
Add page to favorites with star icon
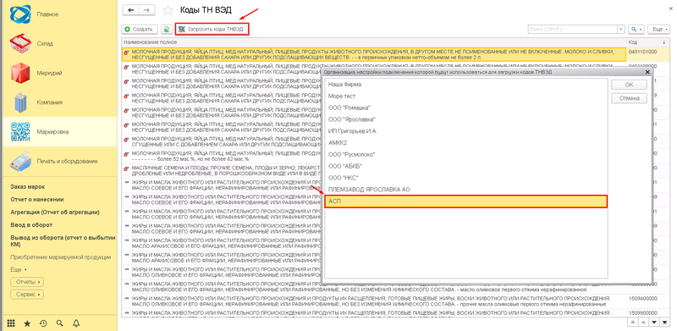click(x=168, y=10)
